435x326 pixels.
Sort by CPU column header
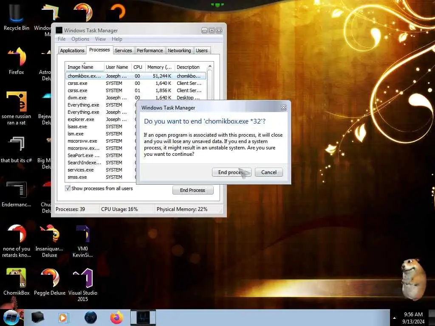pyautogui.click(x=138, y=67)
